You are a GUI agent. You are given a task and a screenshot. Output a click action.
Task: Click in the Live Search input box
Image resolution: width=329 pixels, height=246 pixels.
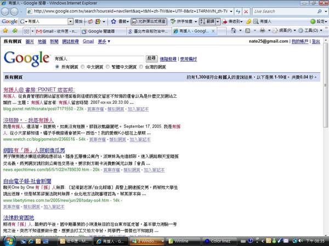pos(284,11)
